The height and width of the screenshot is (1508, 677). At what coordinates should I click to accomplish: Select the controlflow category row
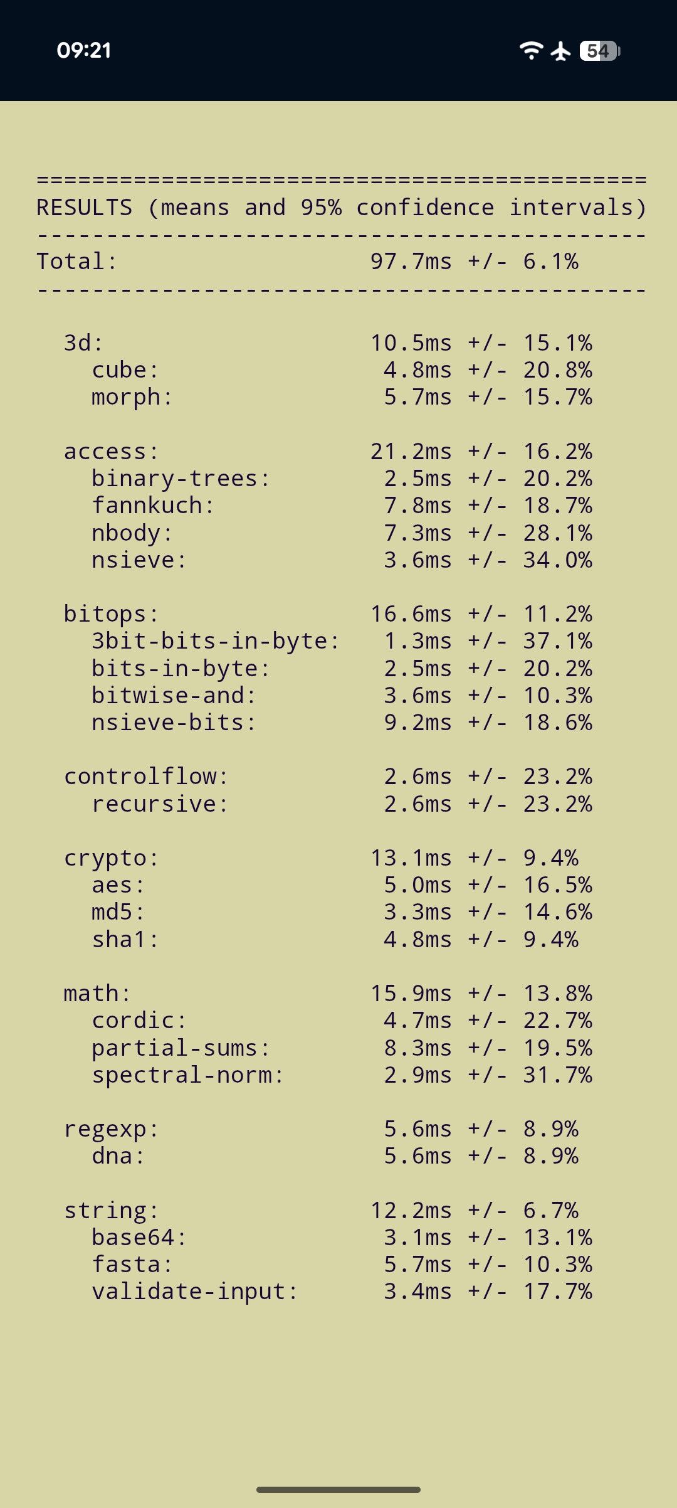328,777
